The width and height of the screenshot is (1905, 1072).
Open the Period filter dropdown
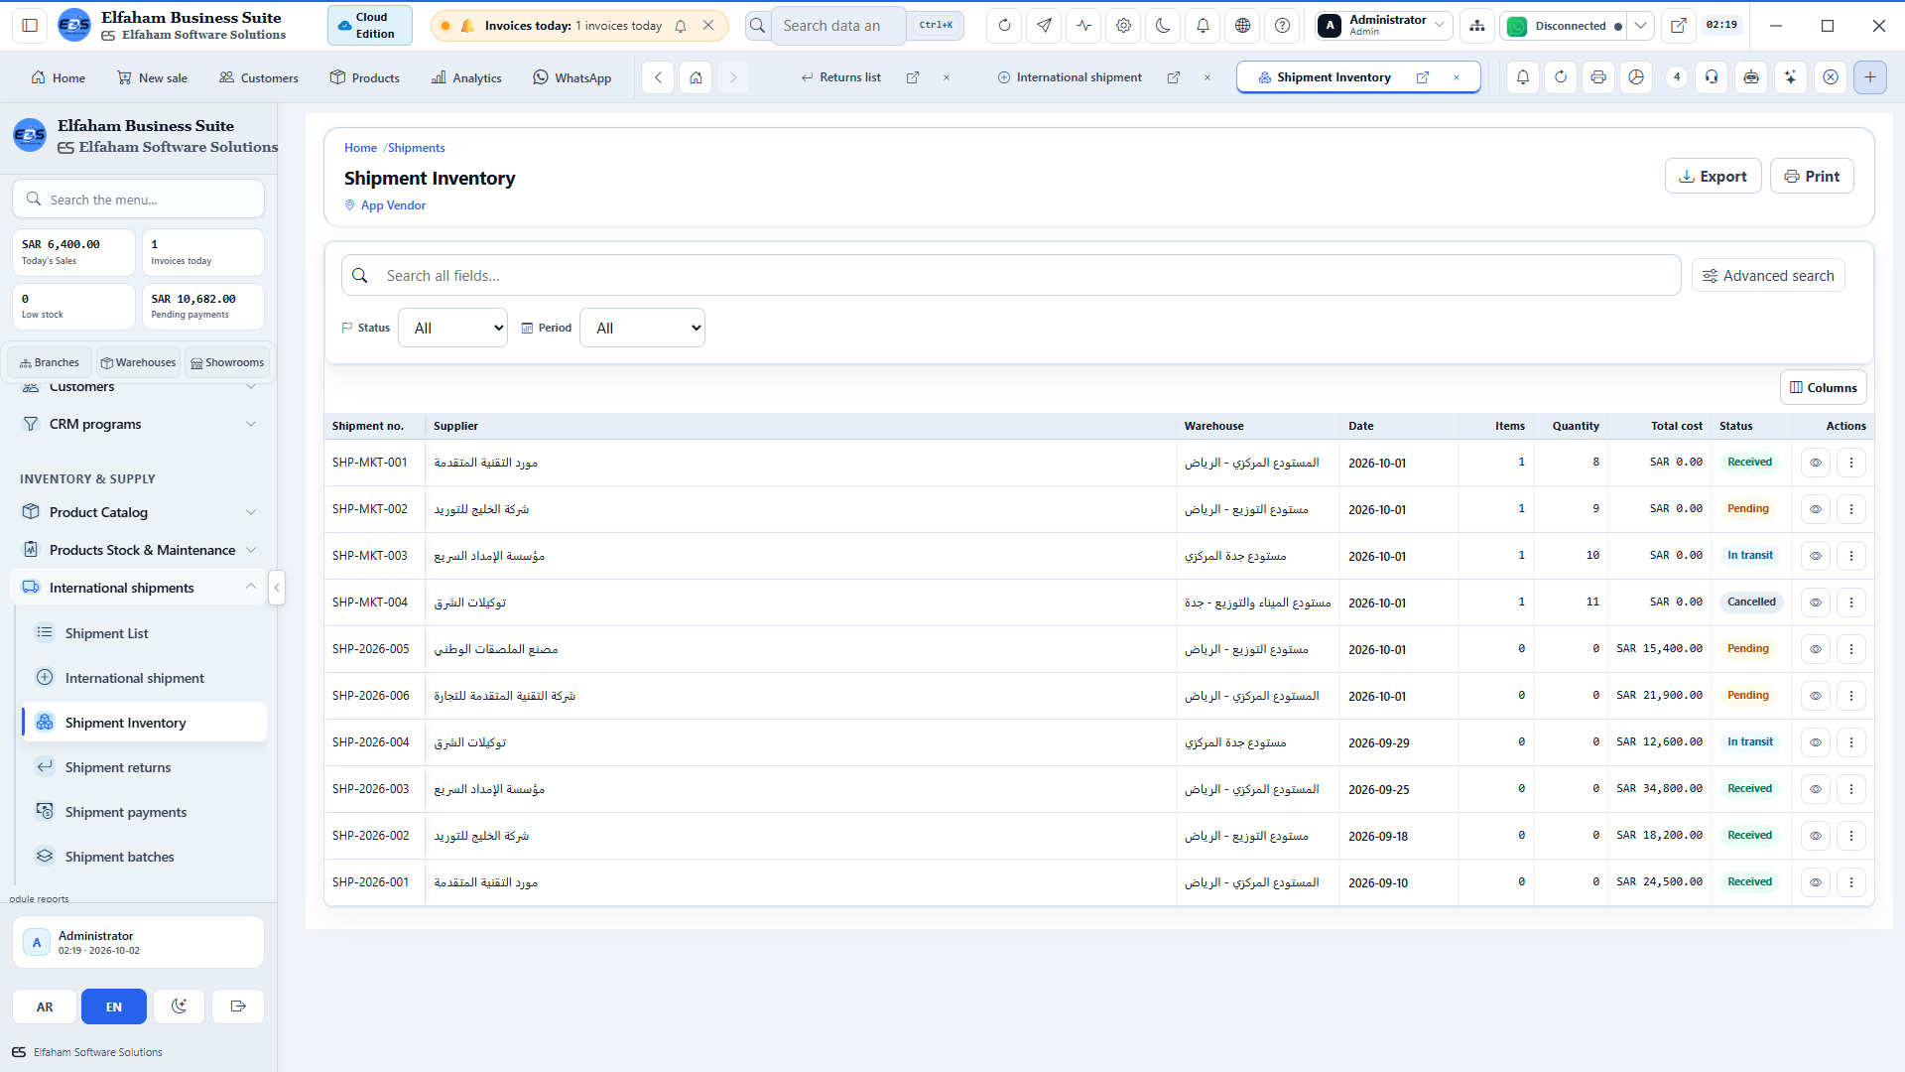pyautogui.click(x=642, y=328)
